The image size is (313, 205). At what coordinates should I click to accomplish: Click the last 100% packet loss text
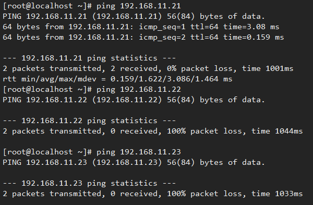(204, 194)
